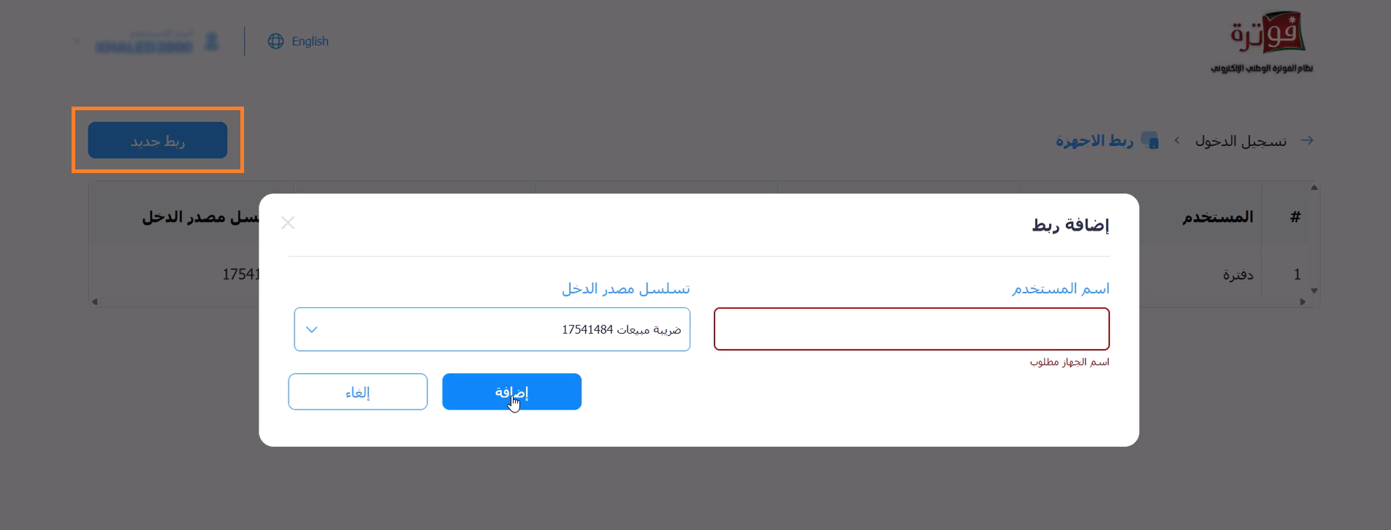Click the إضافة button
The image size is (1391, 530).
[511, 392]
